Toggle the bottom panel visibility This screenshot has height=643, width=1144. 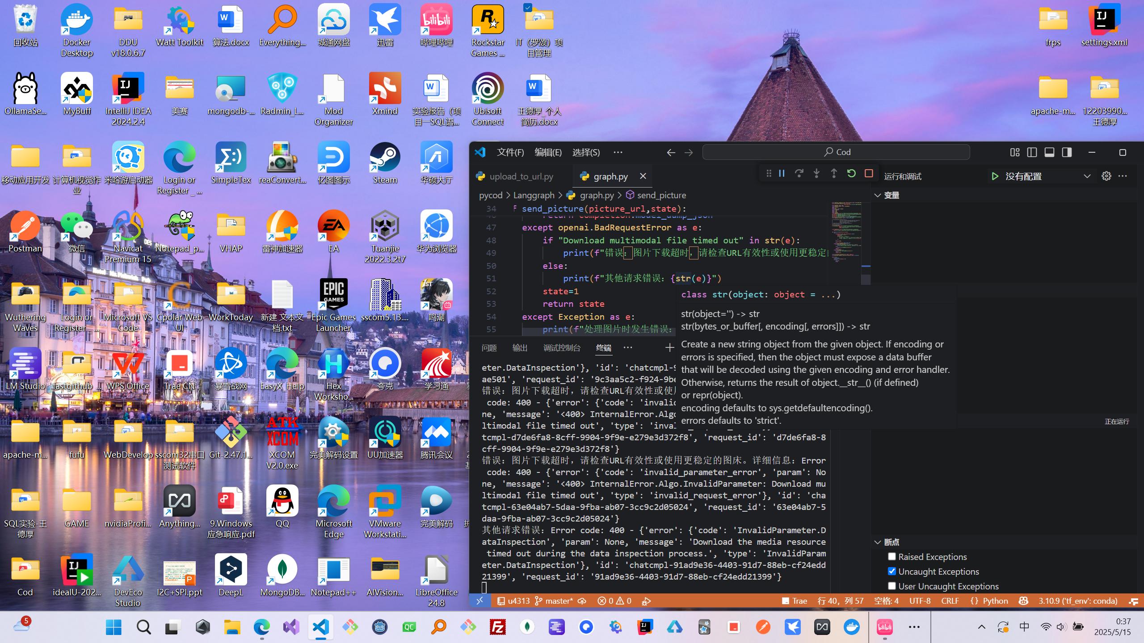click(1049, 152)
